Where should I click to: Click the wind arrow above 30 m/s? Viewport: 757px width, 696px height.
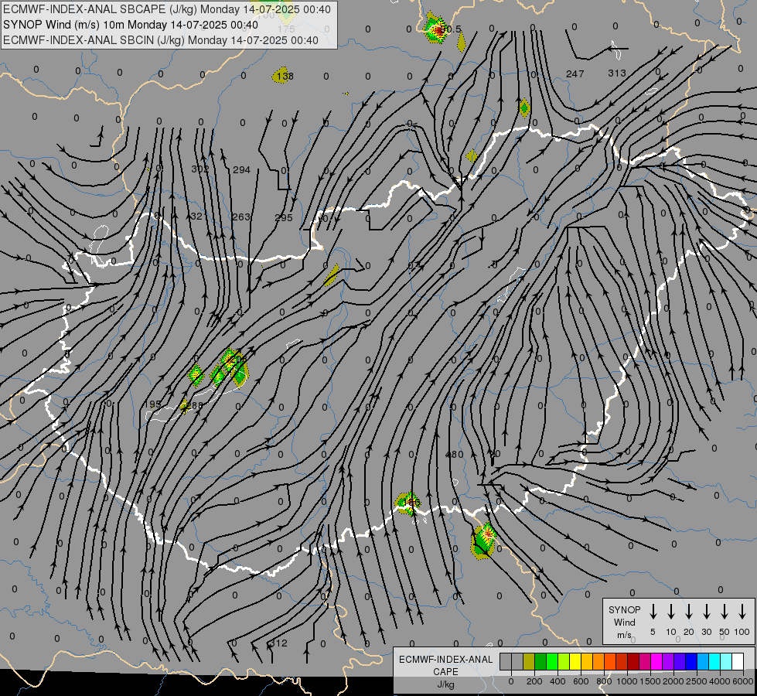coord(706,612)
